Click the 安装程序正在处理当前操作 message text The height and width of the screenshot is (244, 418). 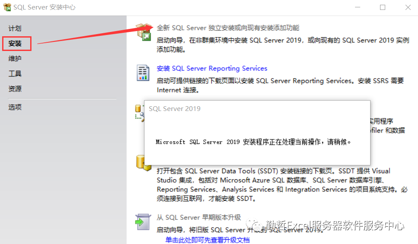(x=253, y=142)
